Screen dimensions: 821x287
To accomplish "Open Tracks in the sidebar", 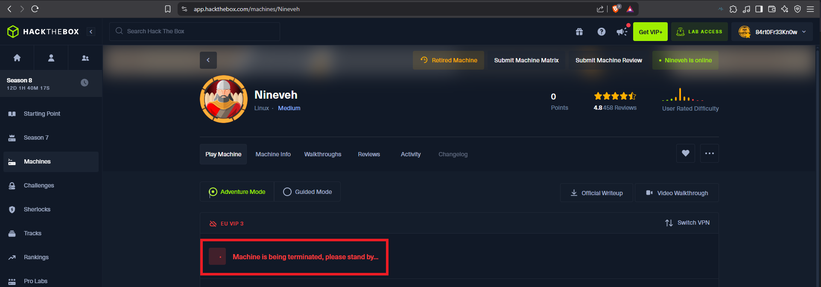I will tap(51, 233).
